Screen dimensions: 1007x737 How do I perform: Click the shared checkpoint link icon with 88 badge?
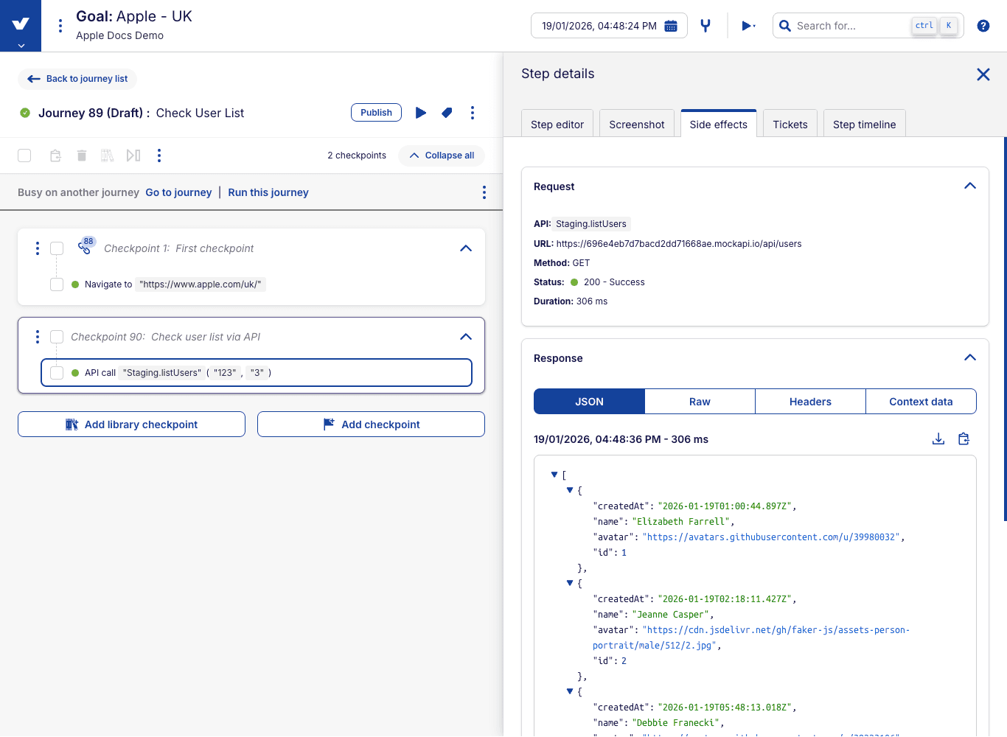click(86, 247)
